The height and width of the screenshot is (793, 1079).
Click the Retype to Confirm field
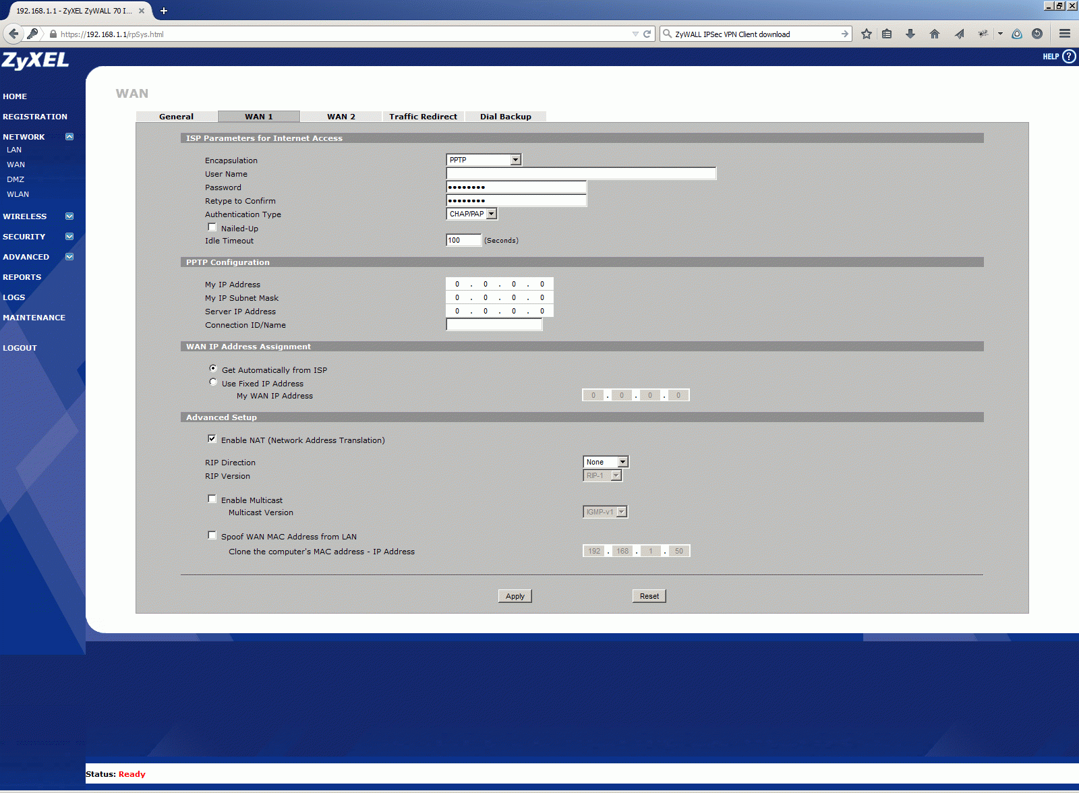pyautogui.click(x=517, y=200)
